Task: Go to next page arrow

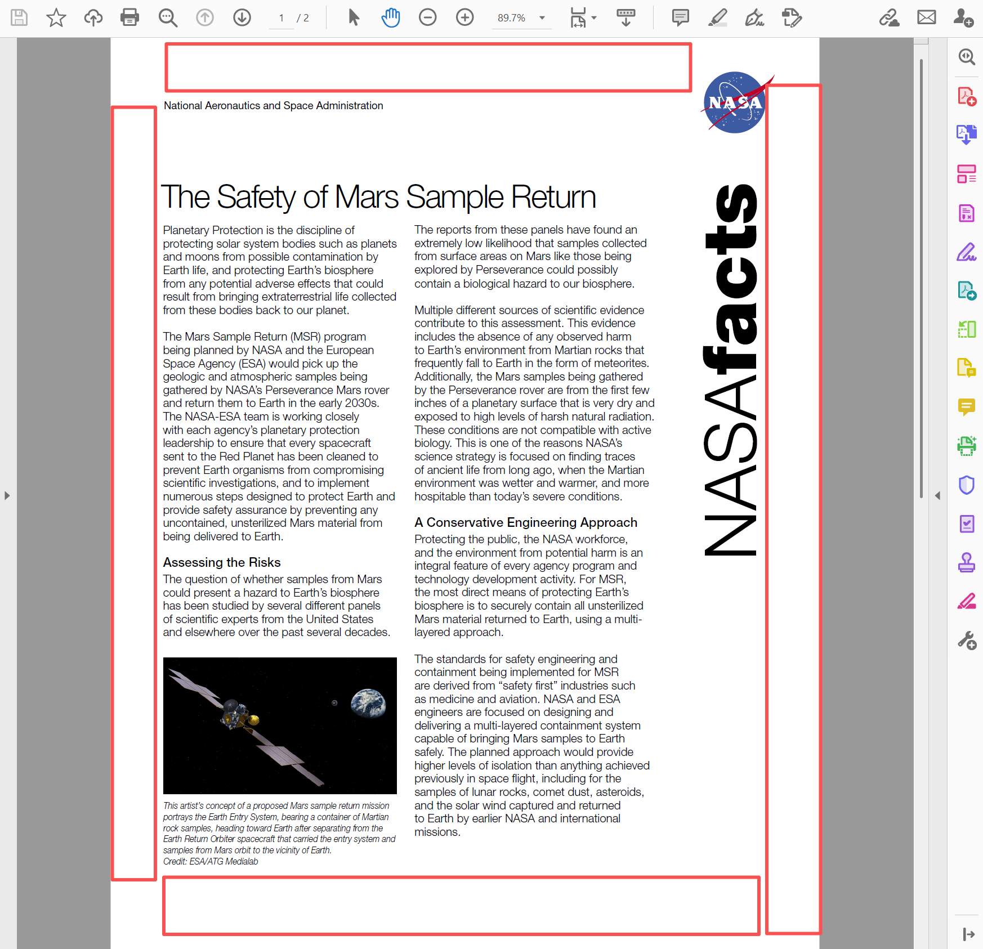Action: (x=242, y=17)
